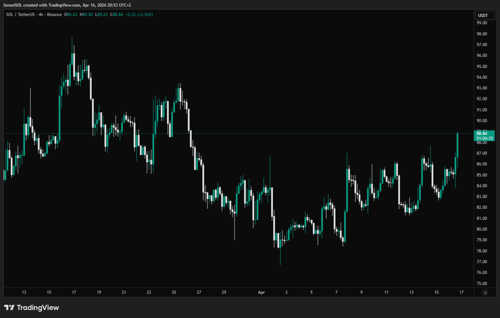Click the 3 date label on the time axis
500x318 pixels.
[x=286, y=293]
